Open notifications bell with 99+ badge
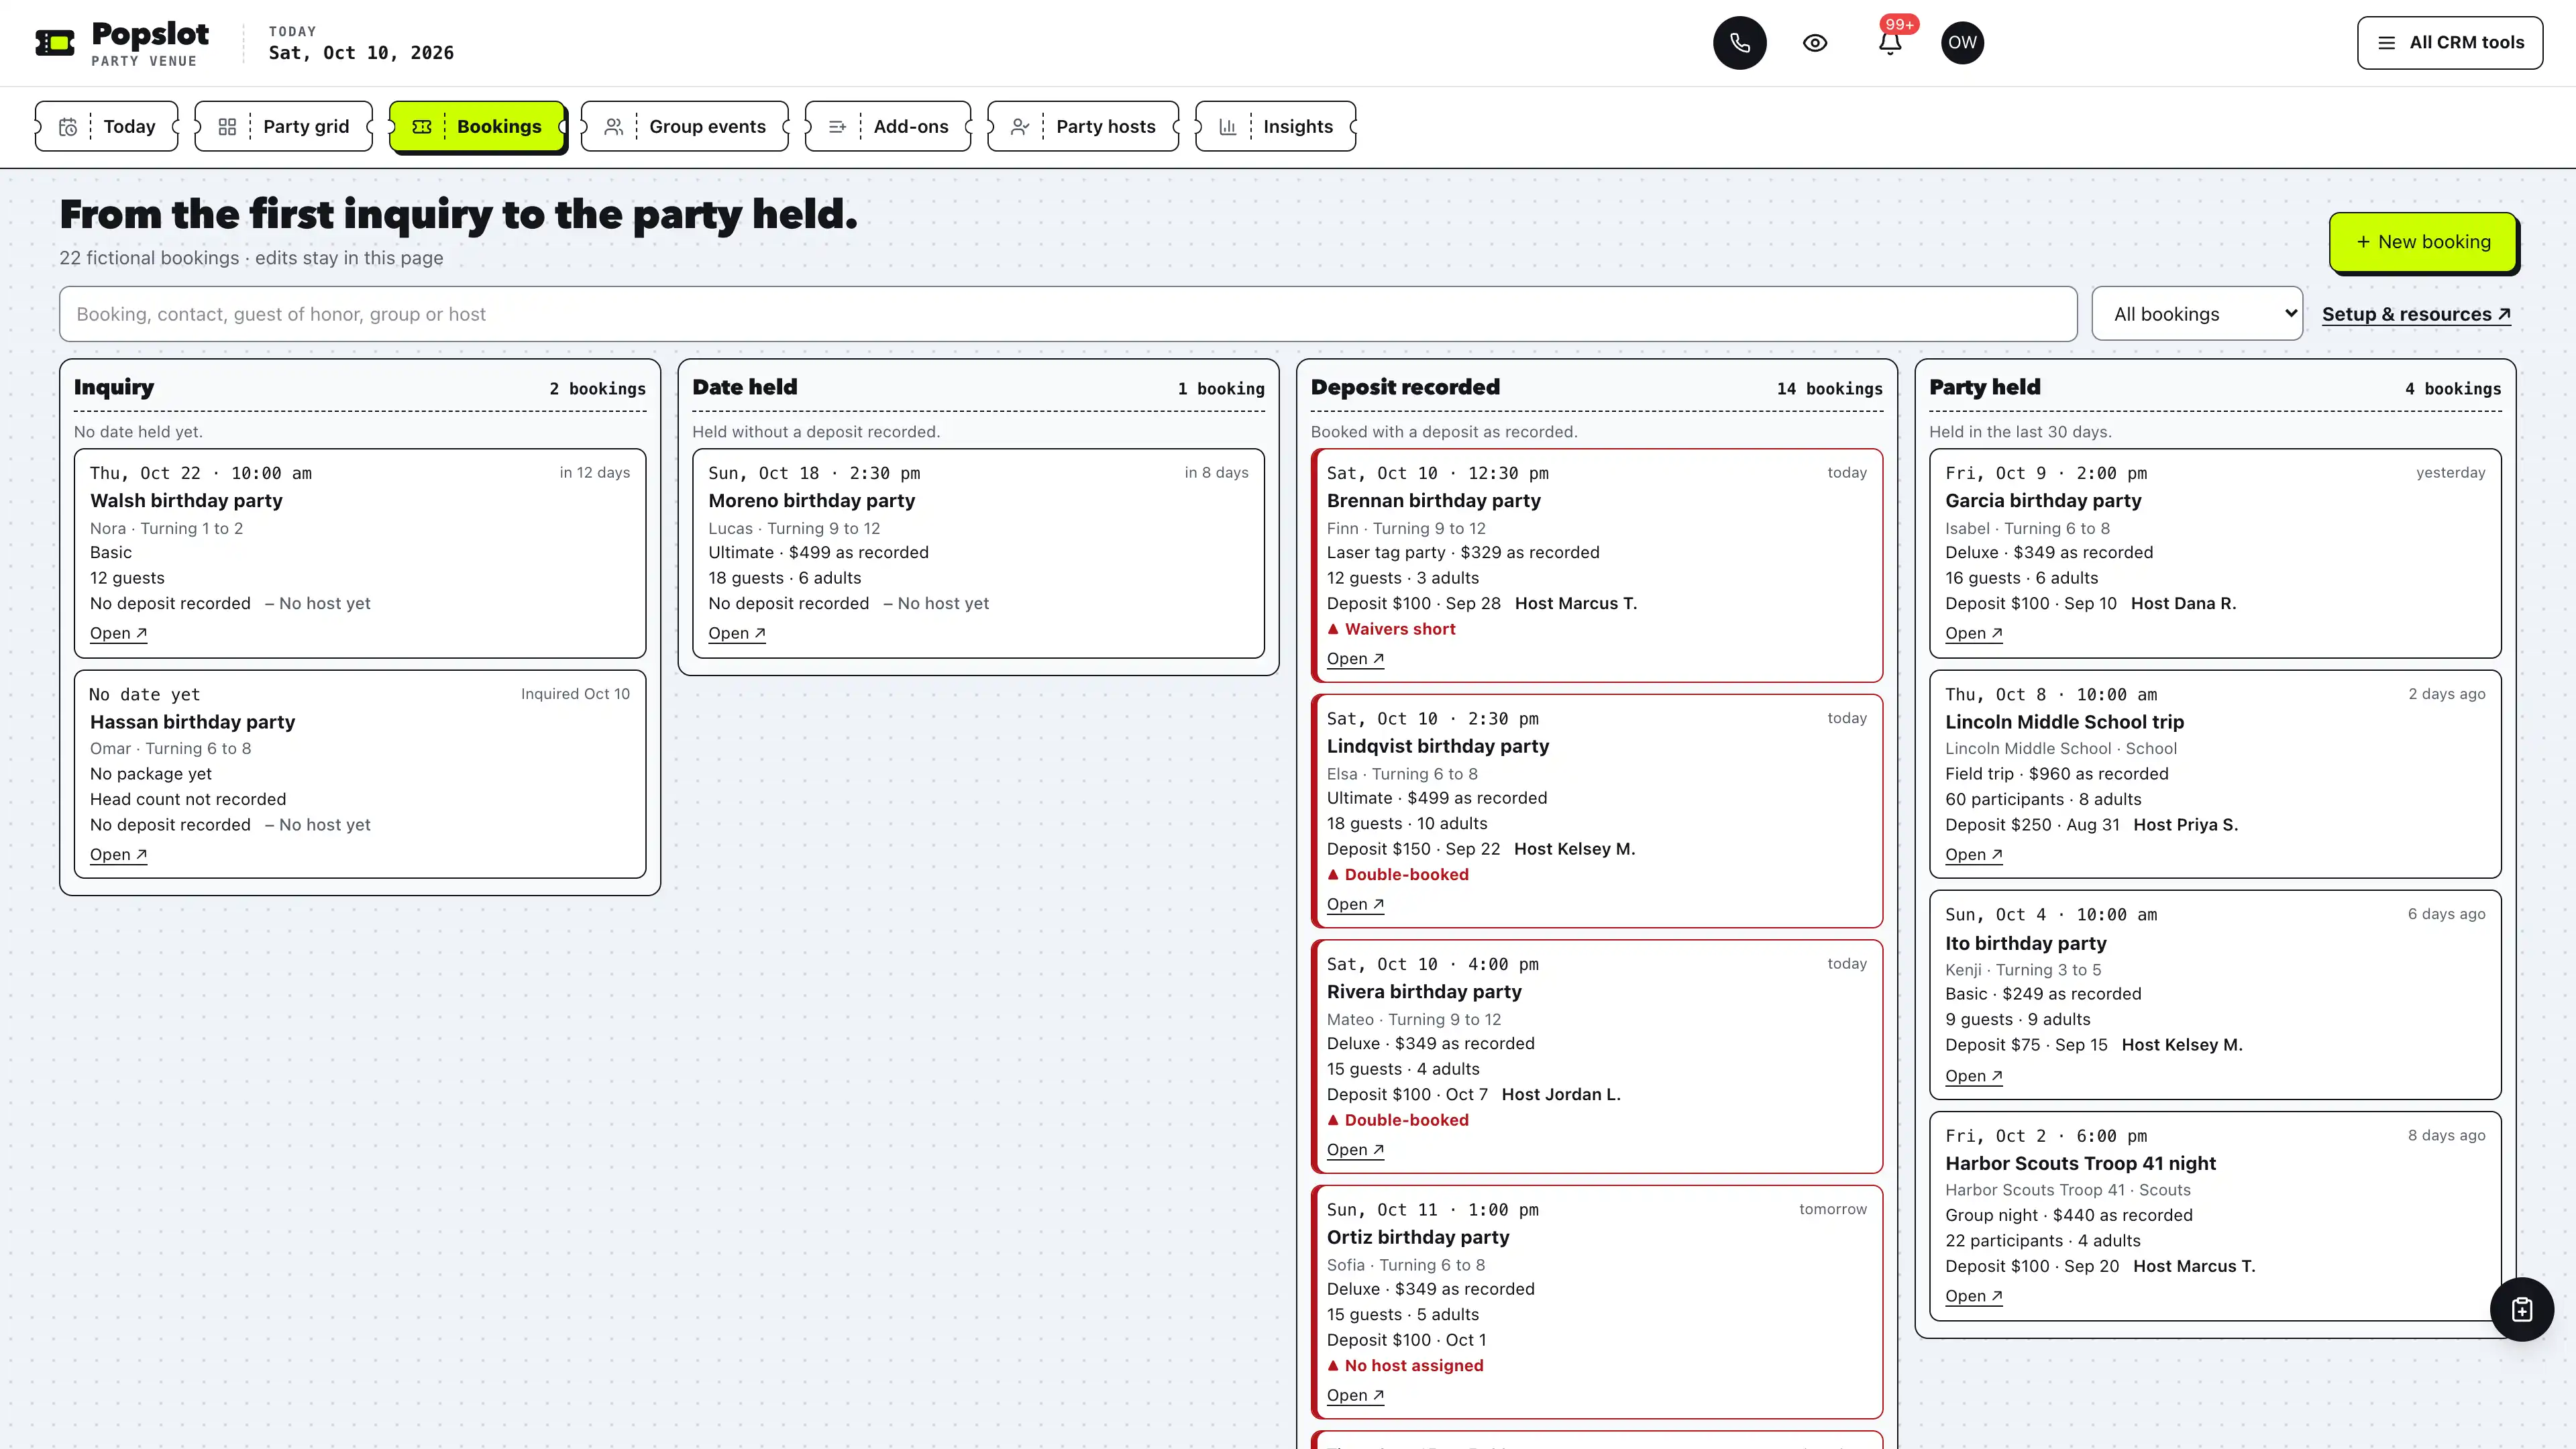 tap(1889, 43)
